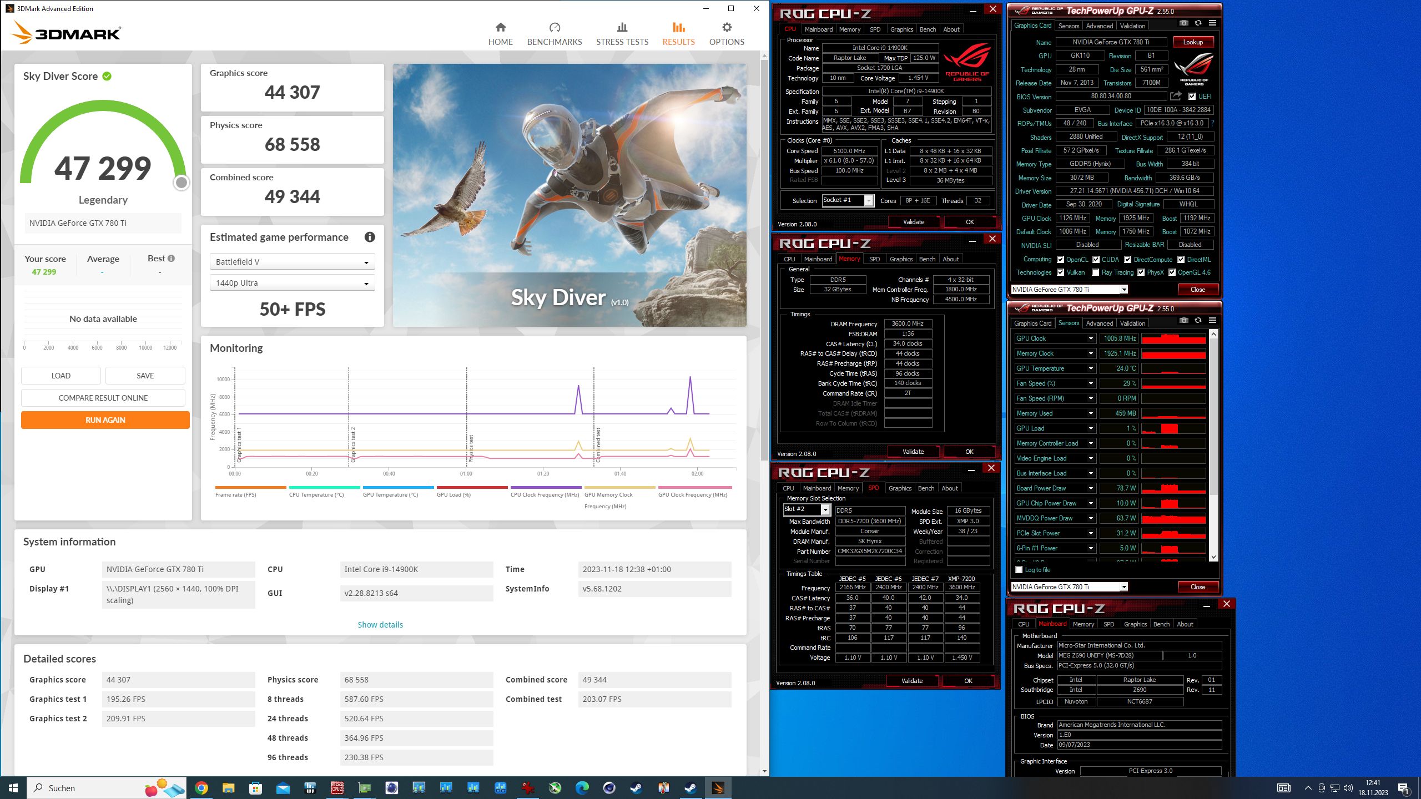1421x799 pixels.
Task: Open the Advanced tab in upper GPU-Z window
Action: point(1100,26)
